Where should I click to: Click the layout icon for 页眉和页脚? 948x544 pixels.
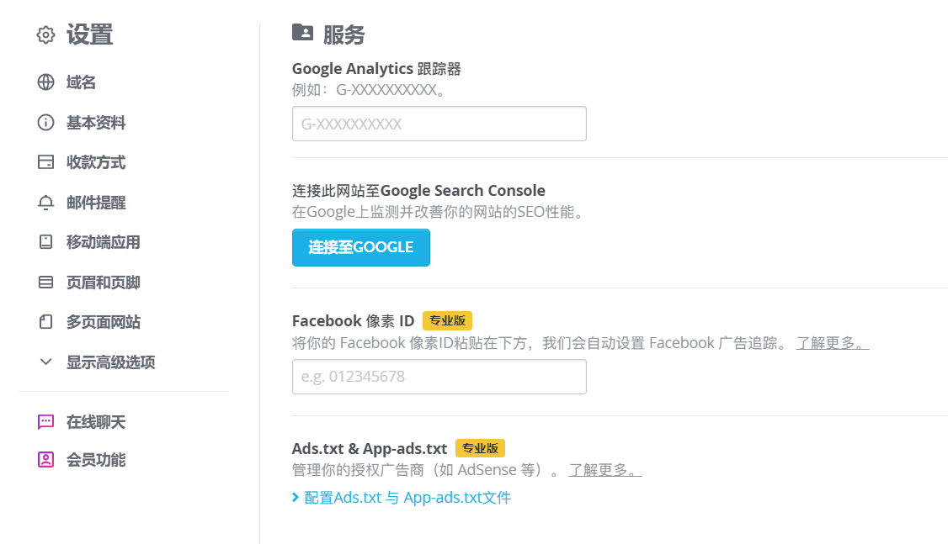45,282
